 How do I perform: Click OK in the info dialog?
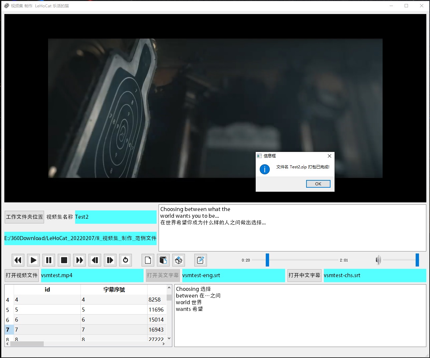tap(318, 184)
